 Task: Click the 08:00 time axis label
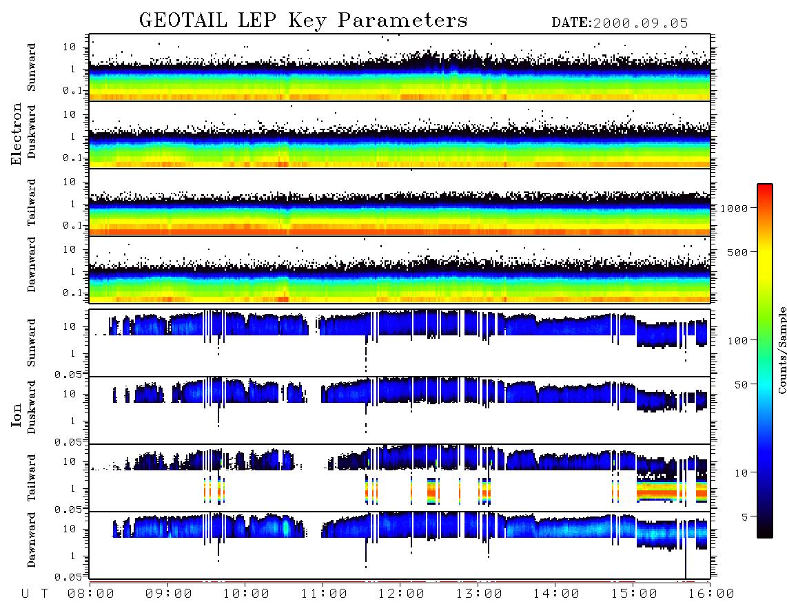tap(91, 594)
